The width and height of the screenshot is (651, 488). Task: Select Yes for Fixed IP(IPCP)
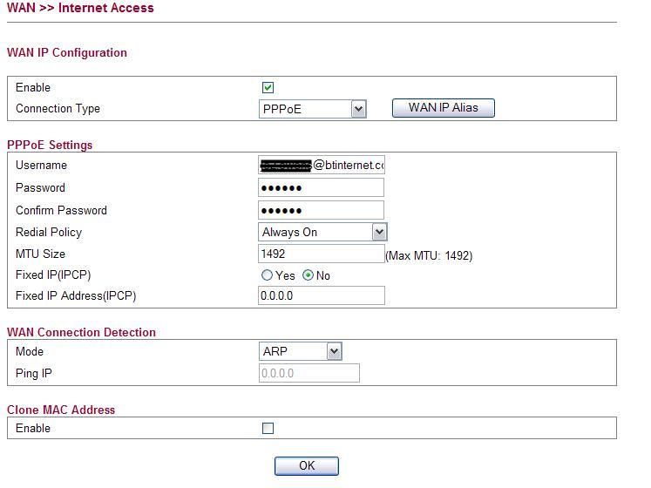268,275
